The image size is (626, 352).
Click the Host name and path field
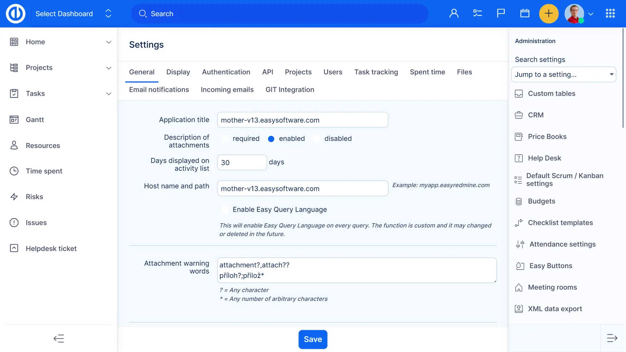(302, 189)
